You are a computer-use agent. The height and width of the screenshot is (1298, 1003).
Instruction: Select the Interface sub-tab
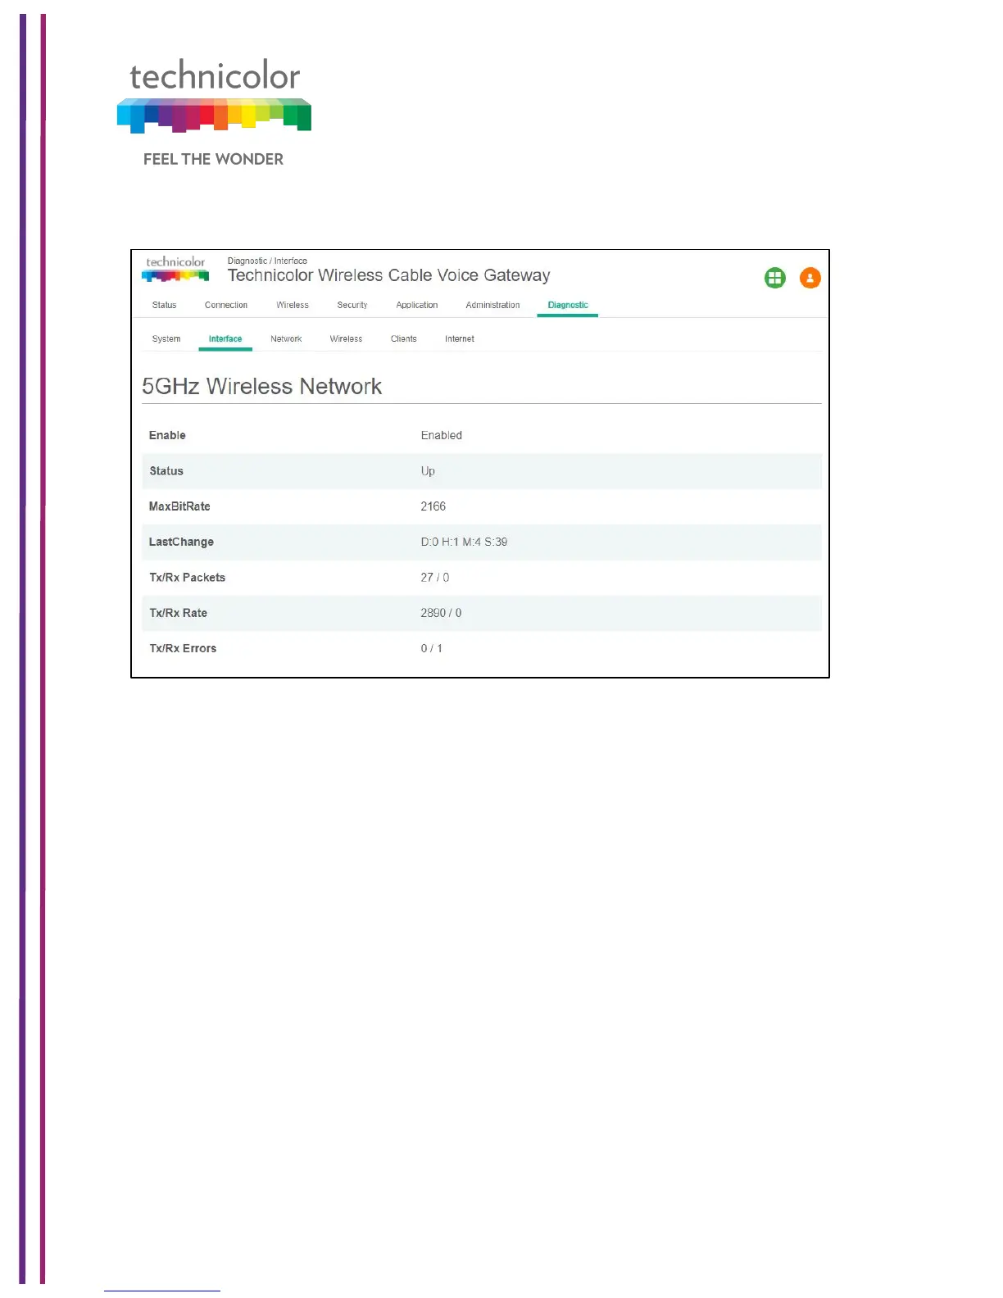[225, 338]
